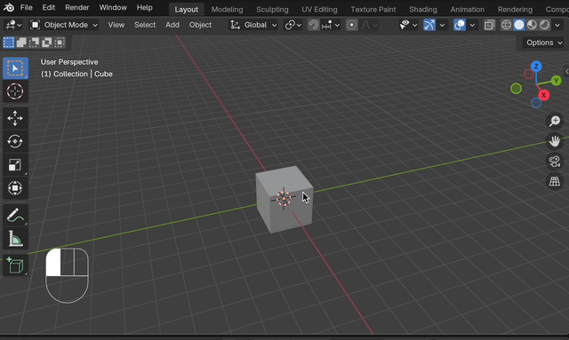The image size is (569, 340).
Task: Expand gizmo options dropdown arrow
Action: pyautogui.click(x=442, y=25)
